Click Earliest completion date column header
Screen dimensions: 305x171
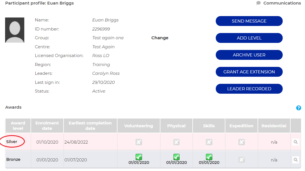[90, 126]
